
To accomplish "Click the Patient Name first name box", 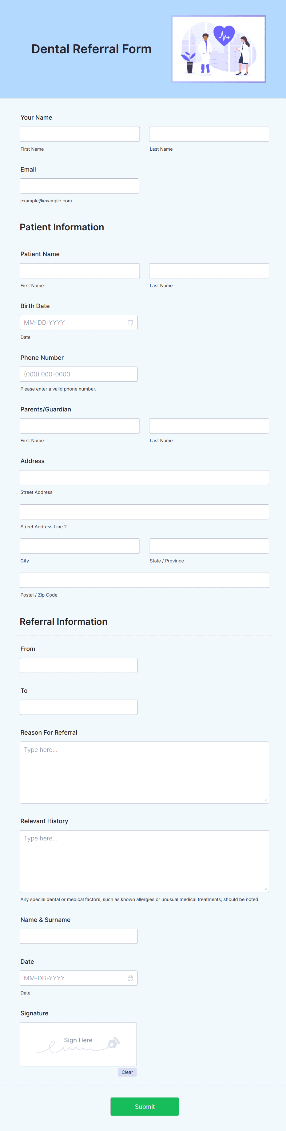I will click(x=80, y=271).
